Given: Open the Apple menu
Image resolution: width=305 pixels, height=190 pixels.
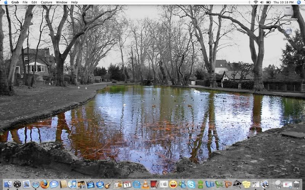Looking at the screenshot, I should (5, 2).
